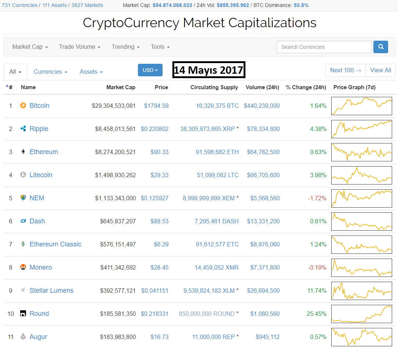The image size is (398, 347).
Task: Click Ethereum price $90.33
Action: (x=160, y=152)
